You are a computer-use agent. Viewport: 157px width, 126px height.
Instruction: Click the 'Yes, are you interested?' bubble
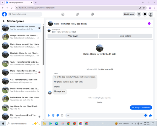[141, 107]
